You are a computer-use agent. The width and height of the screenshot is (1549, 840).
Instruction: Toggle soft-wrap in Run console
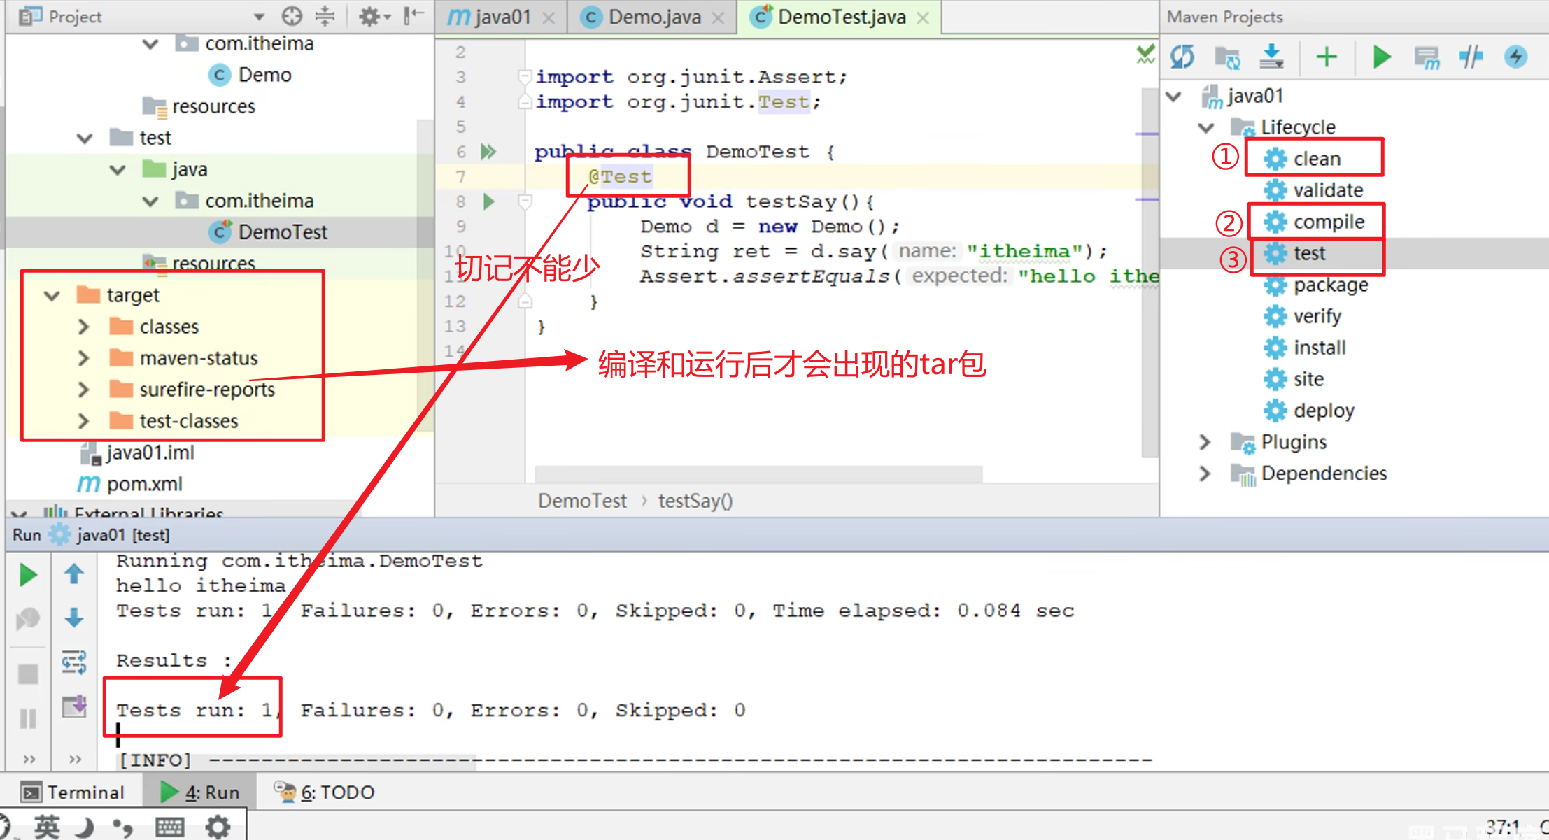[73, 662]
